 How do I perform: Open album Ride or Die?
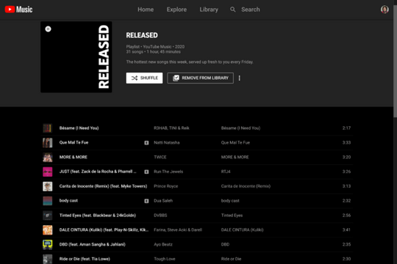click(231, 259)
